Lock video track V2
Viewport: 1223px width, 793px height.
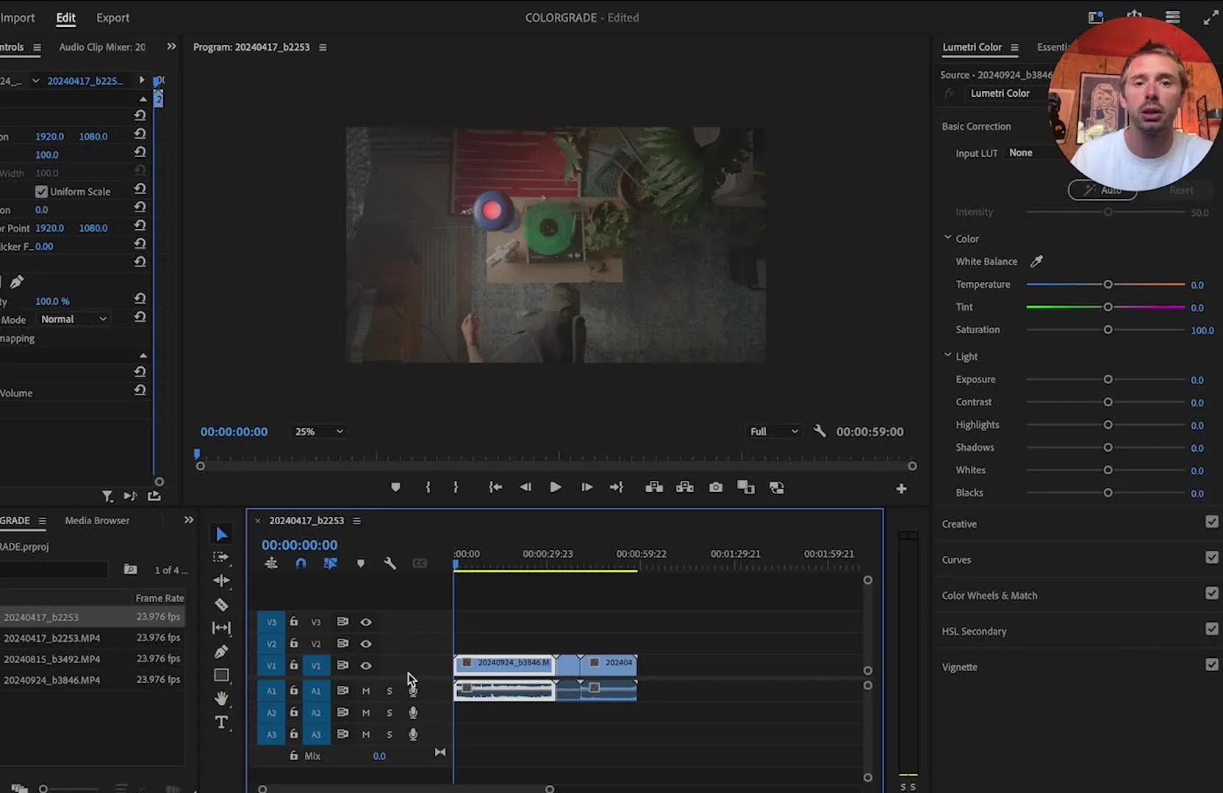tap(294, 643)
